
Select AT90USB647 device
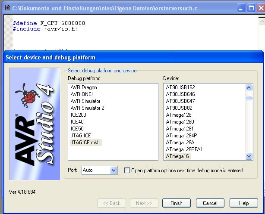pyautogui.click(x=180, y=101)
